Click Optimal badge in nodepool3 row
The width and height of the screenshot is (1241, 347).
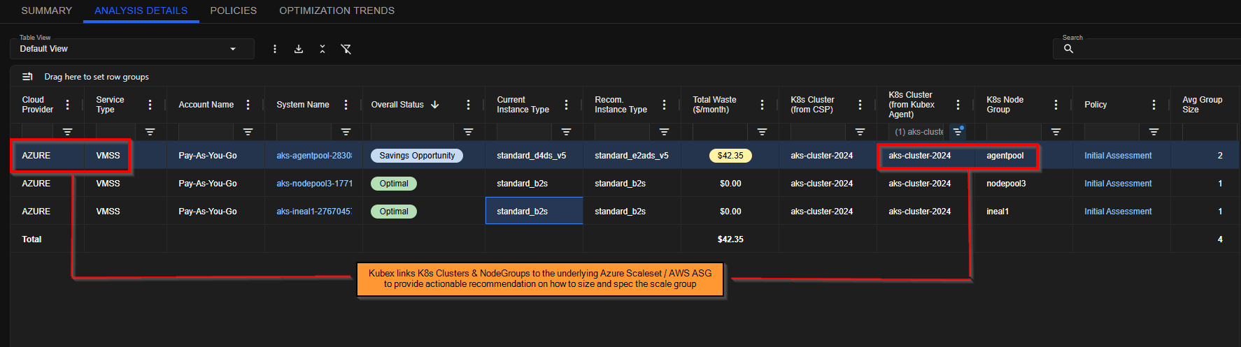point(394,184)
